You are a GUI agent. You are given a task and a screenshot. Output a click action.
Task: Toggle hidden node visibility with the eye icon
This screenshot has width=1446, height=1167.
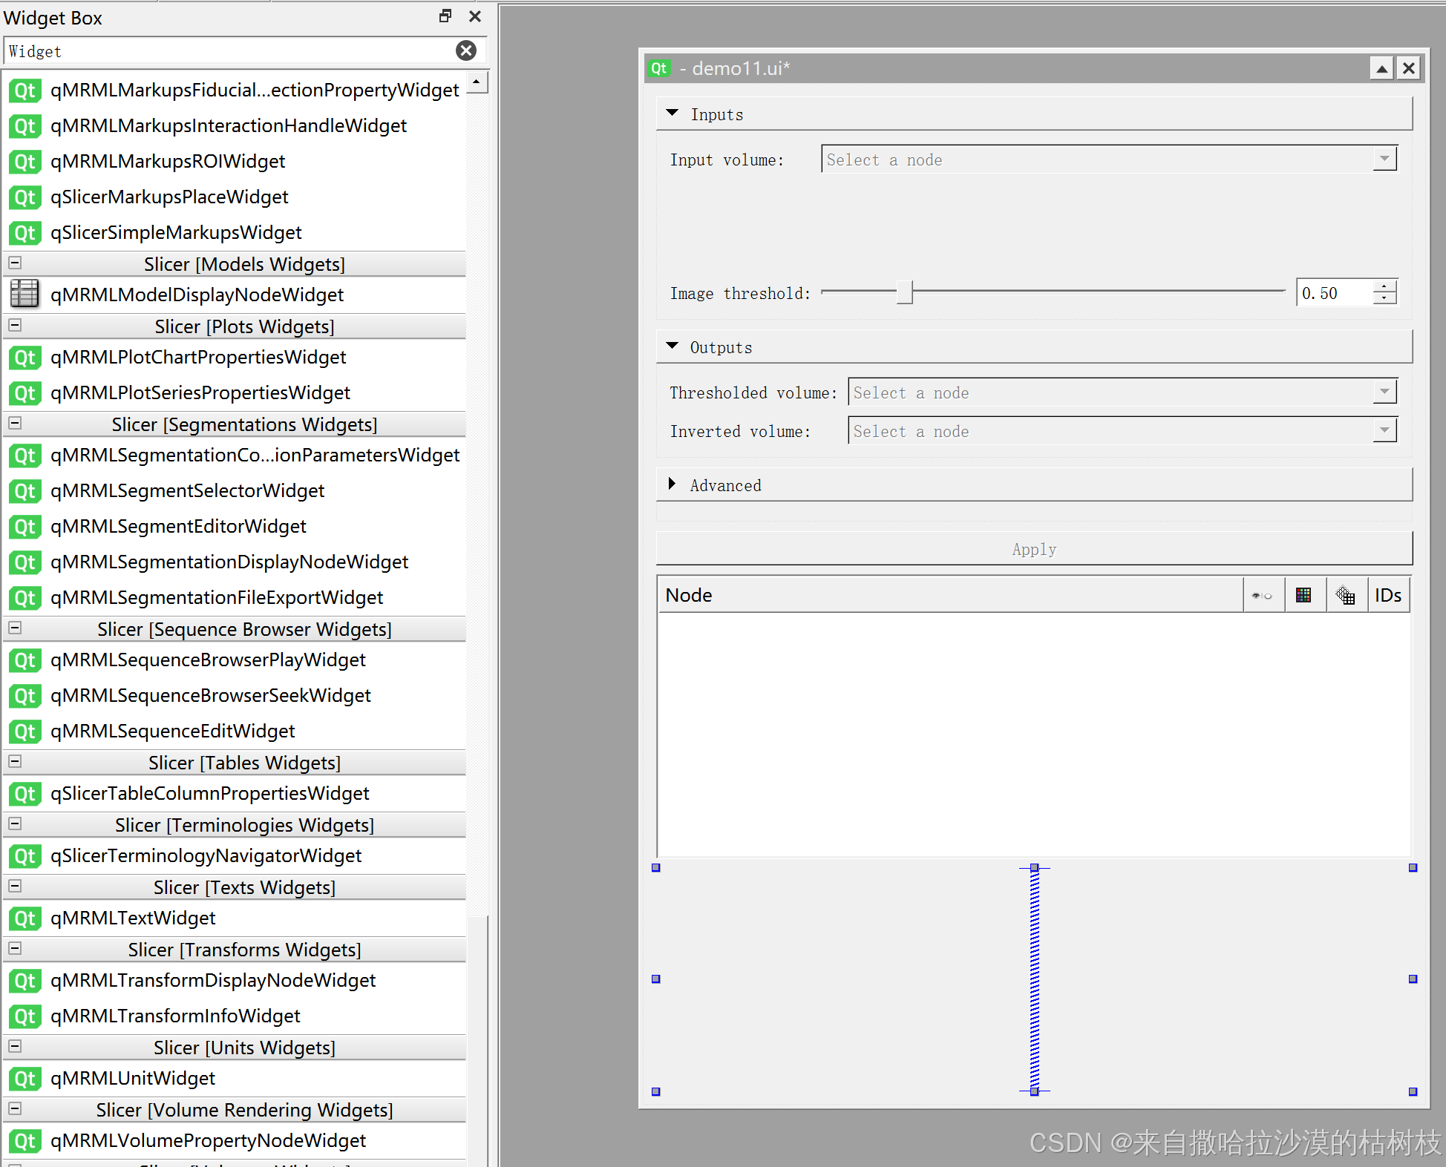click(1263, 594)
